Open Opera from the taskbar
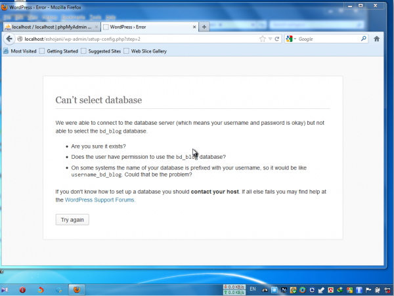394x296 pixels. (x=22, y=290)
